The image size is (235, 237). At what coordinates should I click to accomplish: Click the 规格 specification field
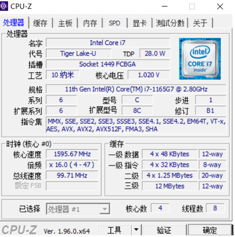click(136, 89)
